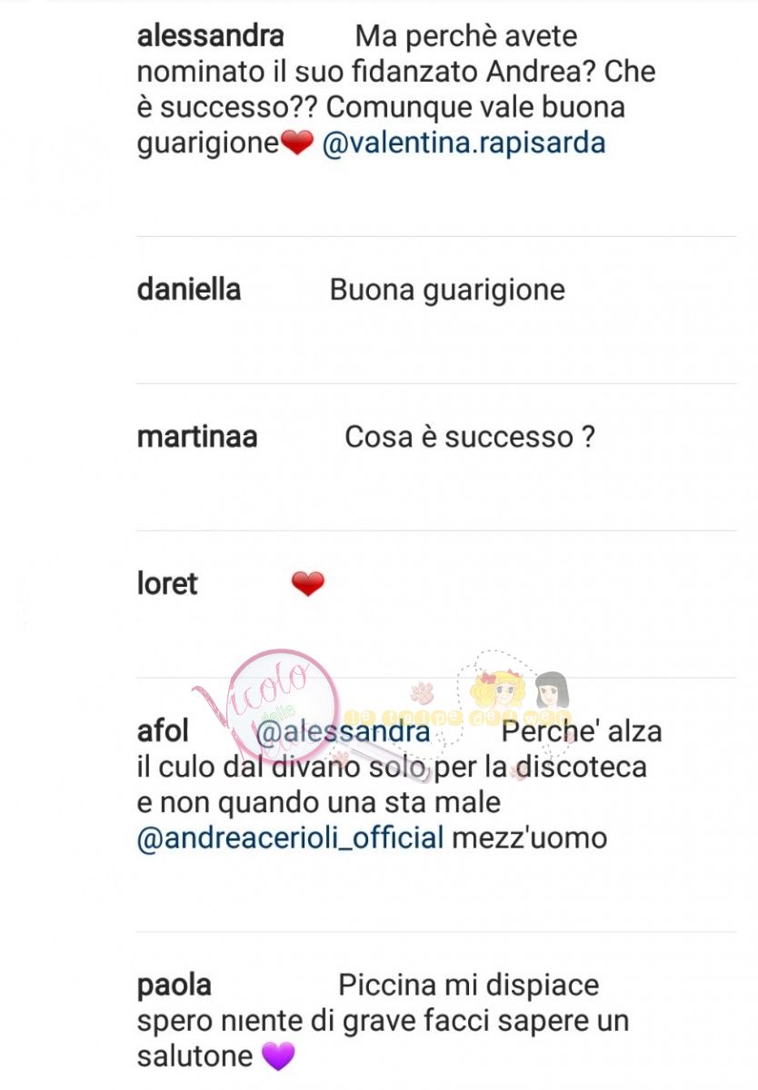Open the alessandra username profile
Image resolution: width=758 pixels, height=1090 pixels.
(210, 36)
